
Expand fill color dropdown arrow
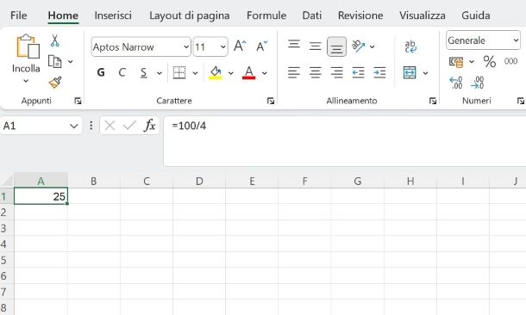point(231,73)
